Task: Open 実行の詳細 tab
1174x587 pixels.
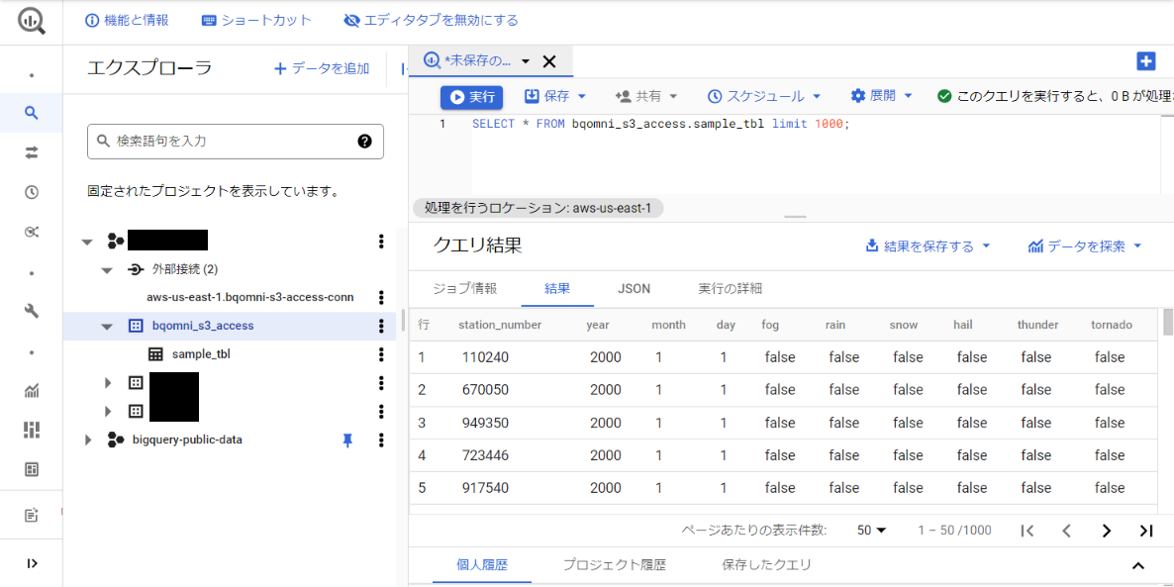Action: pyautogui.click(x=731, y=289)
